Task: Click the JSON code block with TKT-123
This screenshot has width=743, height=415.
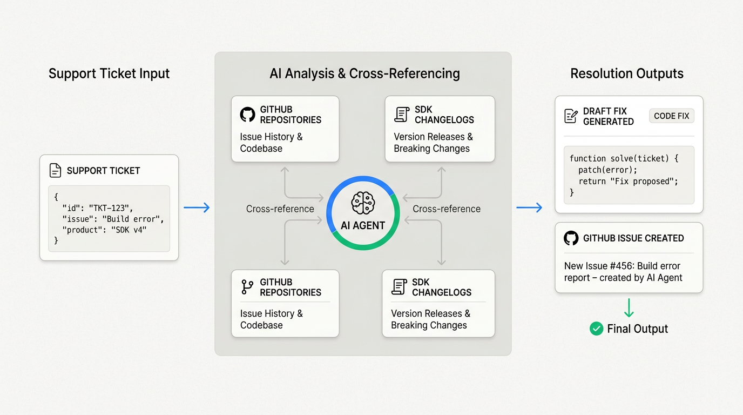Action: (x=109, y=218)
